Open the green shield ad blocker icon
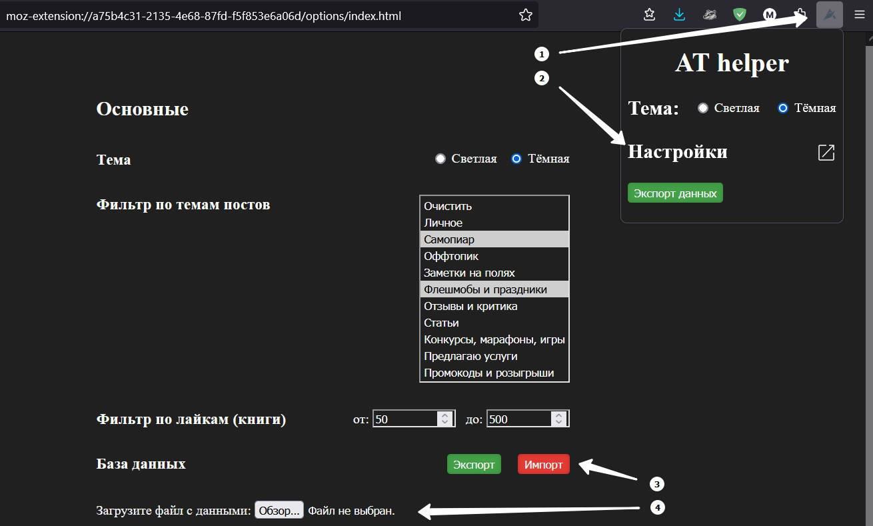 (x=740, y=15)
